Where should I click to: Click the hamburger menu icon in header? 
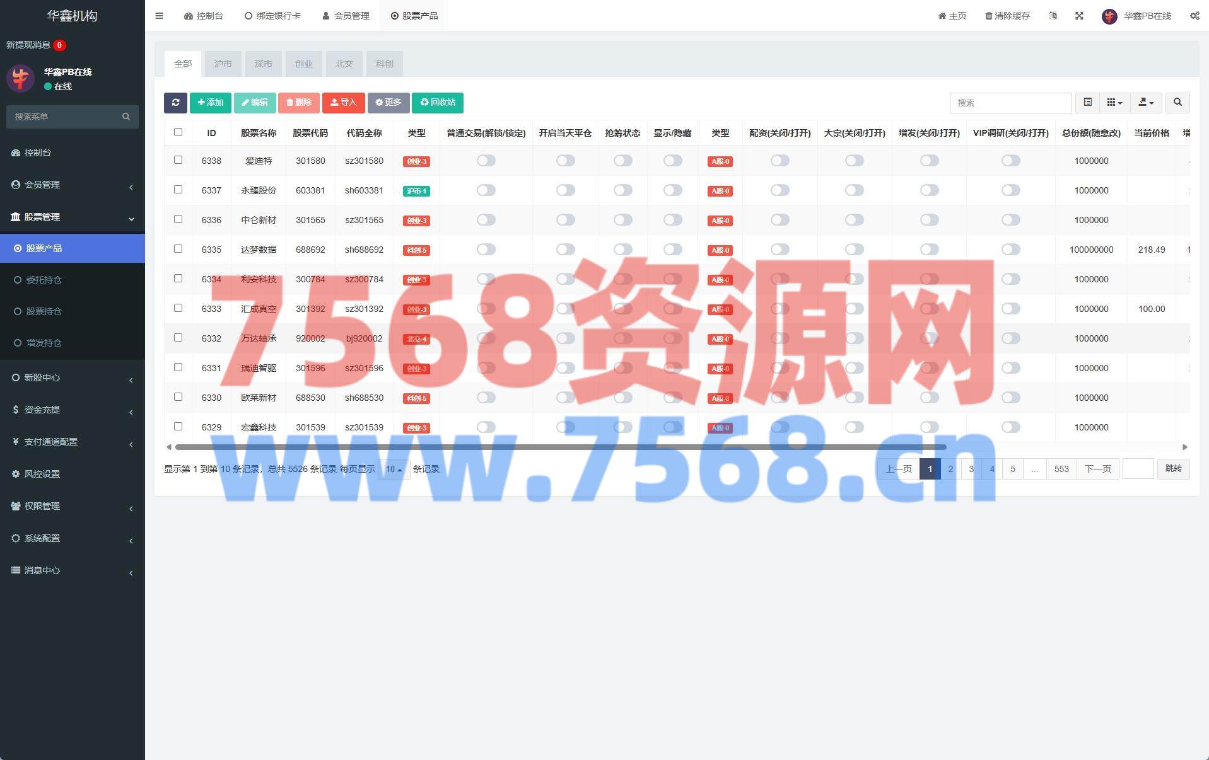159,16
